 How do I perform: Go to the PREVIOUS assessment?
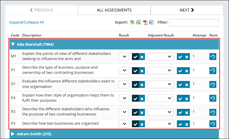(41, 10)
